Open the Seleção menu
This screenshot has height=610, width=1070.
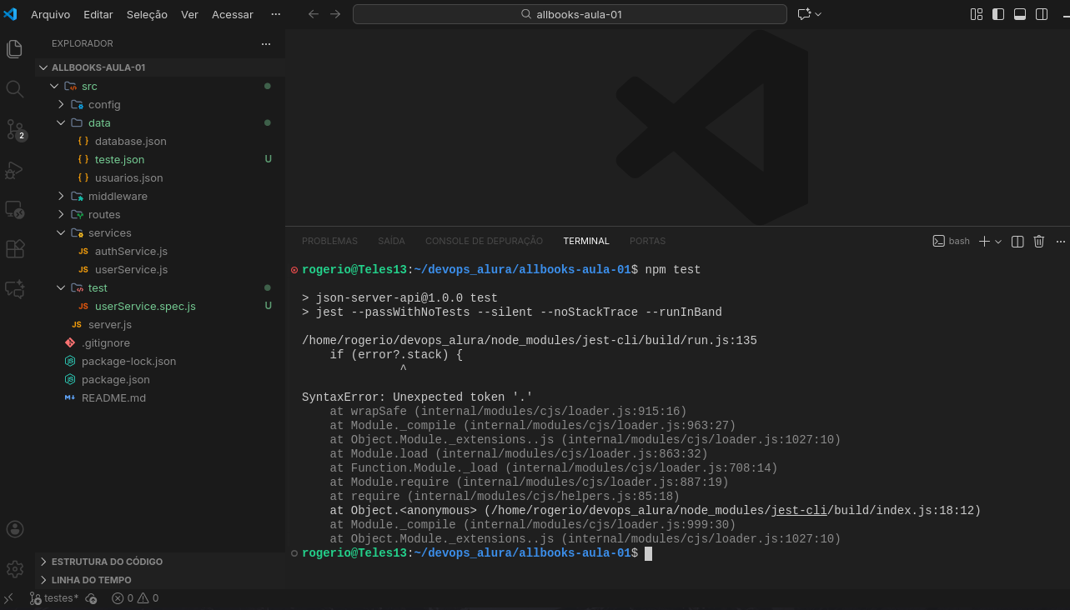[147, 14]
